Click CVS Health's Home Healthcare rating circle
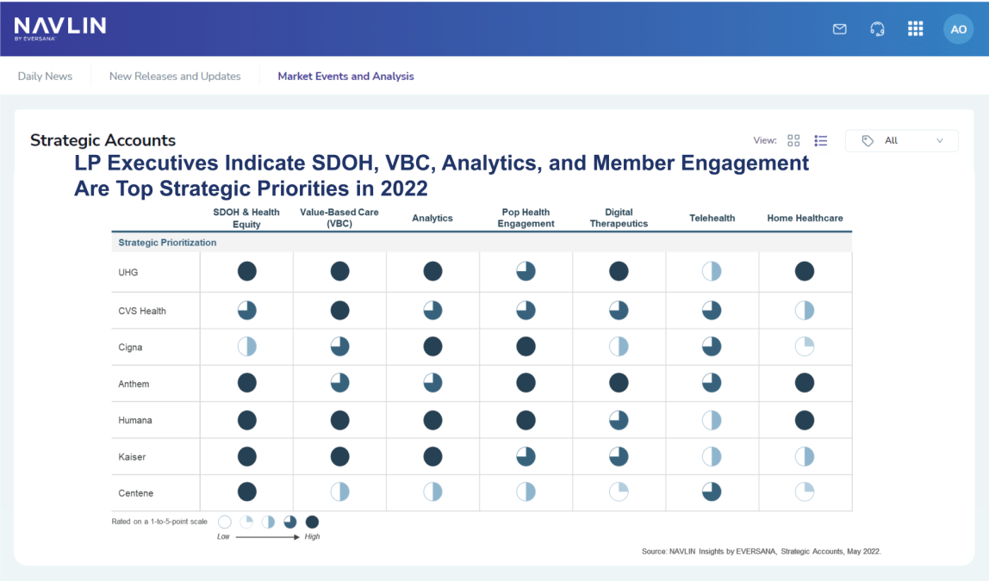This screenshot has width=989, height=581. [804, 310]
